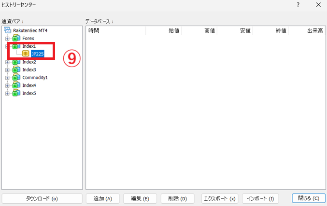The image size is (327, 206).
Task: Expand the Forex tree node
Action: [x=7, y=38]
